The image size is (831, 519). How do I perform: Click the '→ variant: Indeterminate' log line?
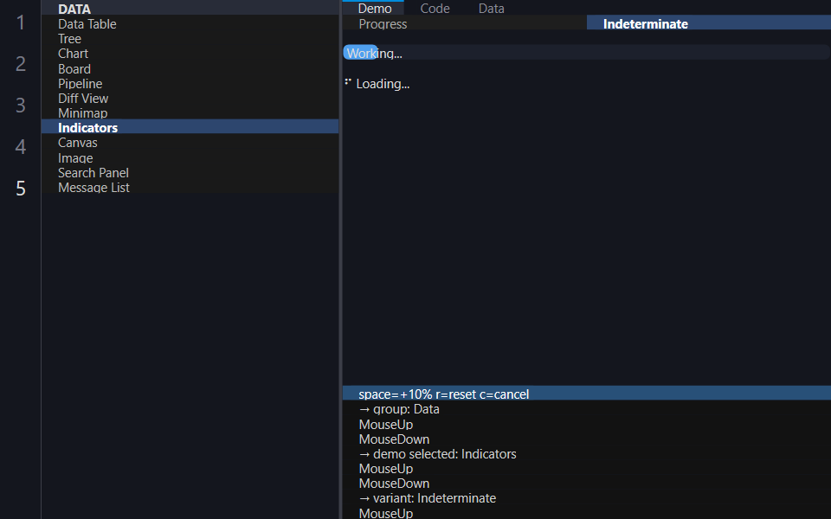coord(587,498)
